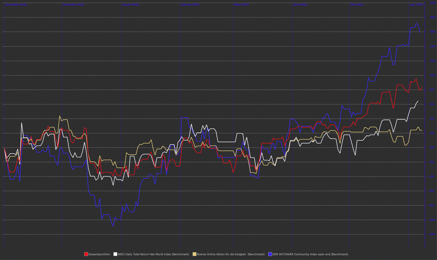The image size is (437, 260).
Task: Click the lowest trough of the blue line
Action: [113, 226]
